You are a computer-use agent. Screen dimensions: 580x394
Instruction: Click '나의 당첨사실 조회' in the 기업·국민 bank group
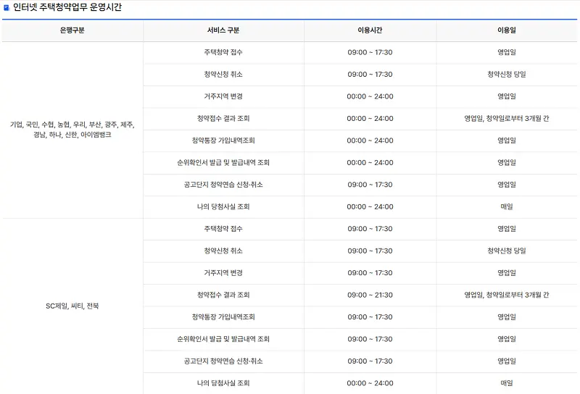[223, 206]
